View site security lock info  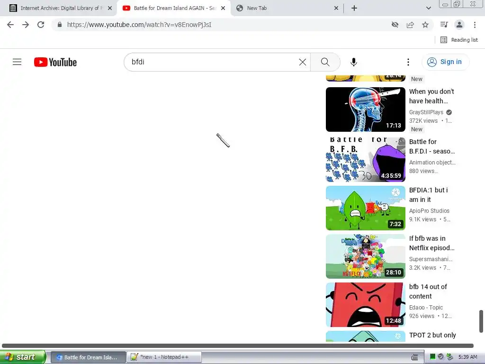[60, 25]
